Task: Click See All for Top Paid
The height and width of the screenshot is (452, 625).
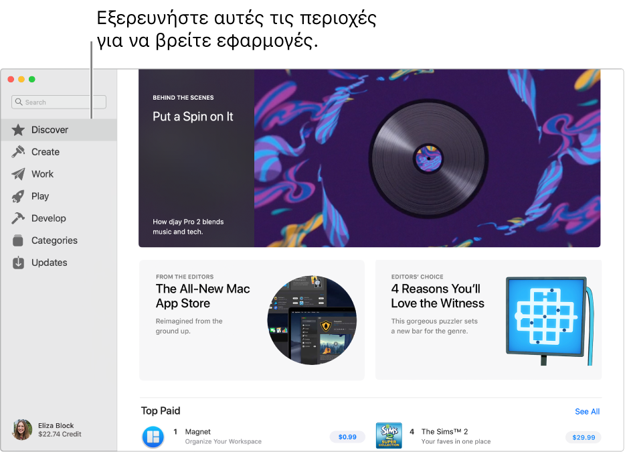Action: point(587,411)
